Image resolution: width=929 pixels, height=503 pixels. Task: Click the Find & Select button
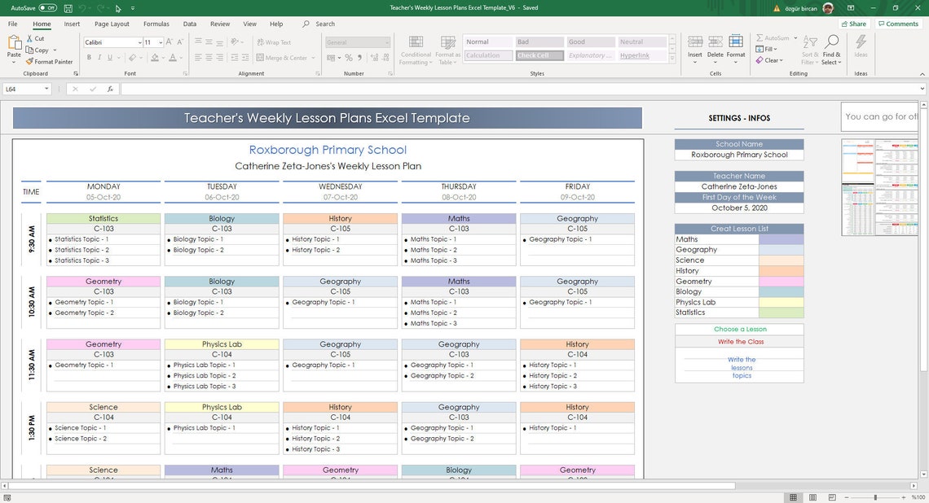coord(830,49)
